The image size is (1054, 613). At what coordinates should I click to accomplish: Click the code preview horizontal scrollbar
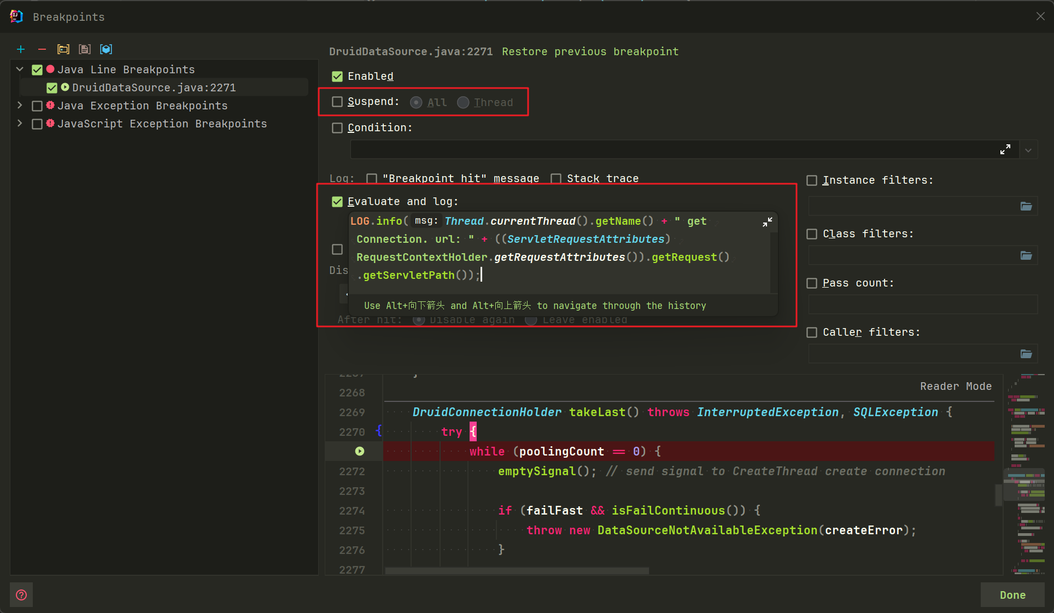[517, 571]
